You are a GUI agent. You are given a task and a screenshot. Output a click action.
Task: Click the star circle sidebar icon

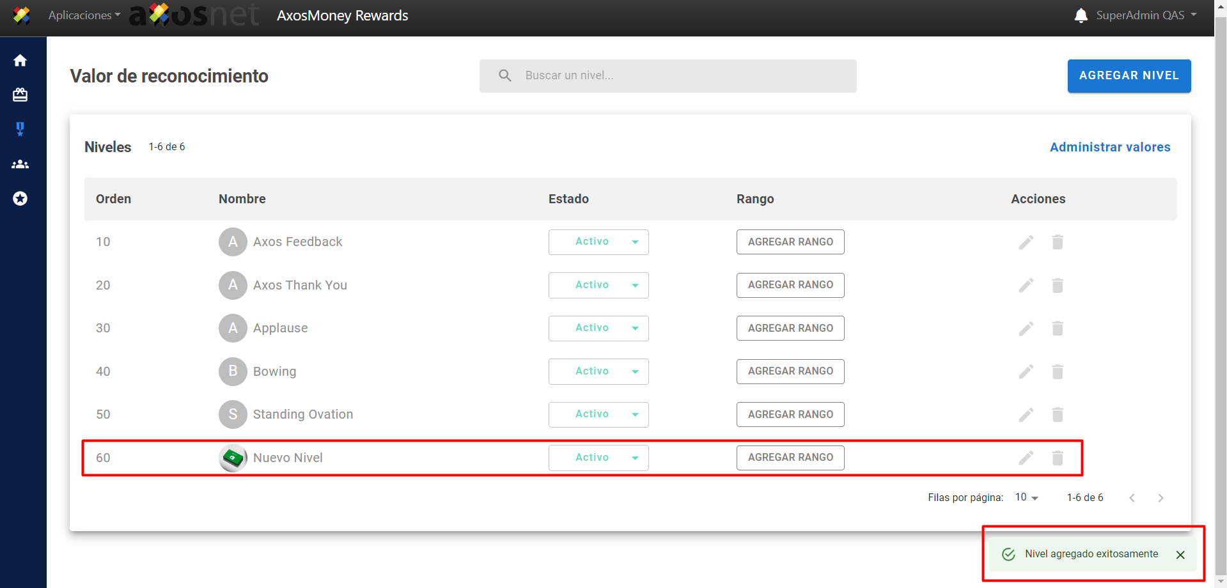pos(20,199)
